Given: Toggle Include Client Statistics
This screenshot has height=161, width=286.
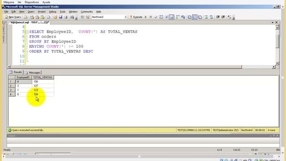Looking at the screenshot, I should click(183, 17).
